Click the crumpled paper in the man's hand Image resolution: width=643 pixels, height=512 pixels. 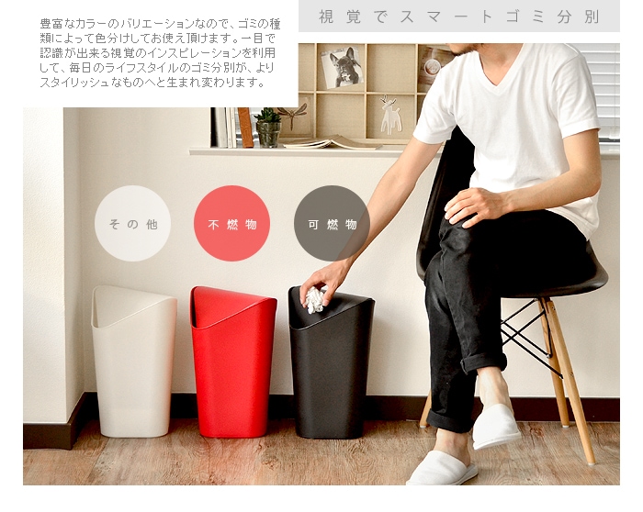[x=315, y=300]
